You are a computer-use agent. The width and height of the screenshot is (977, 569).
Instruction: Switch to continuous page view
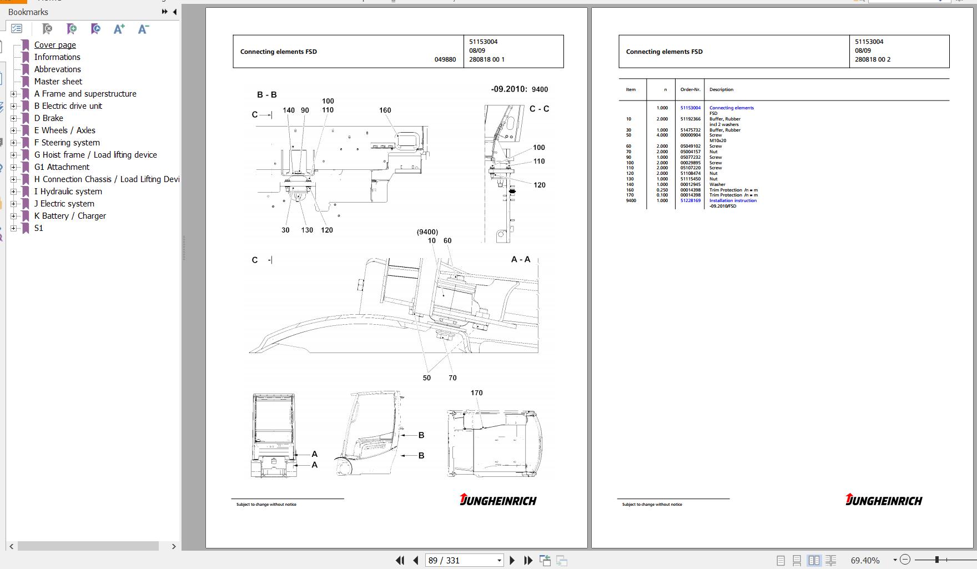coord(797,561)
